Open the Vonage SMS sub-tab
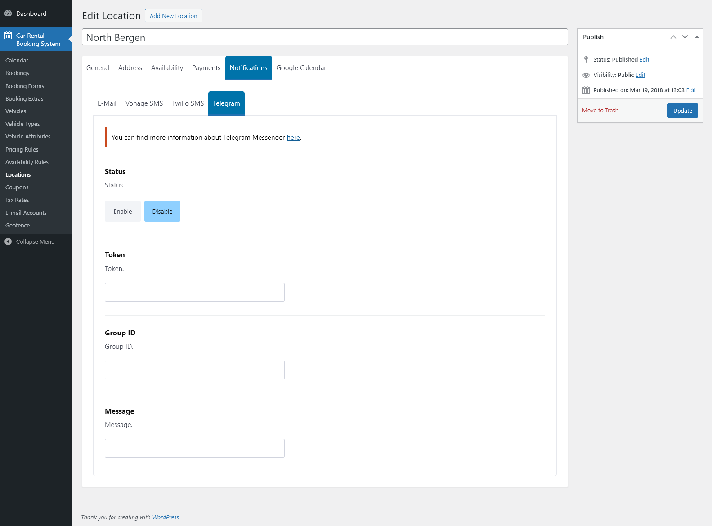The image size is (712, 526). (x=144, y=103)
